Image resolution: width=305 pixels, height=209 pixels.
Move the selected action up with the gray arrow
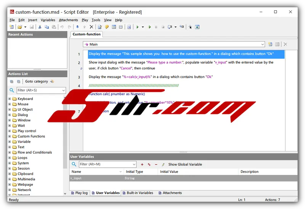(84, 27)
